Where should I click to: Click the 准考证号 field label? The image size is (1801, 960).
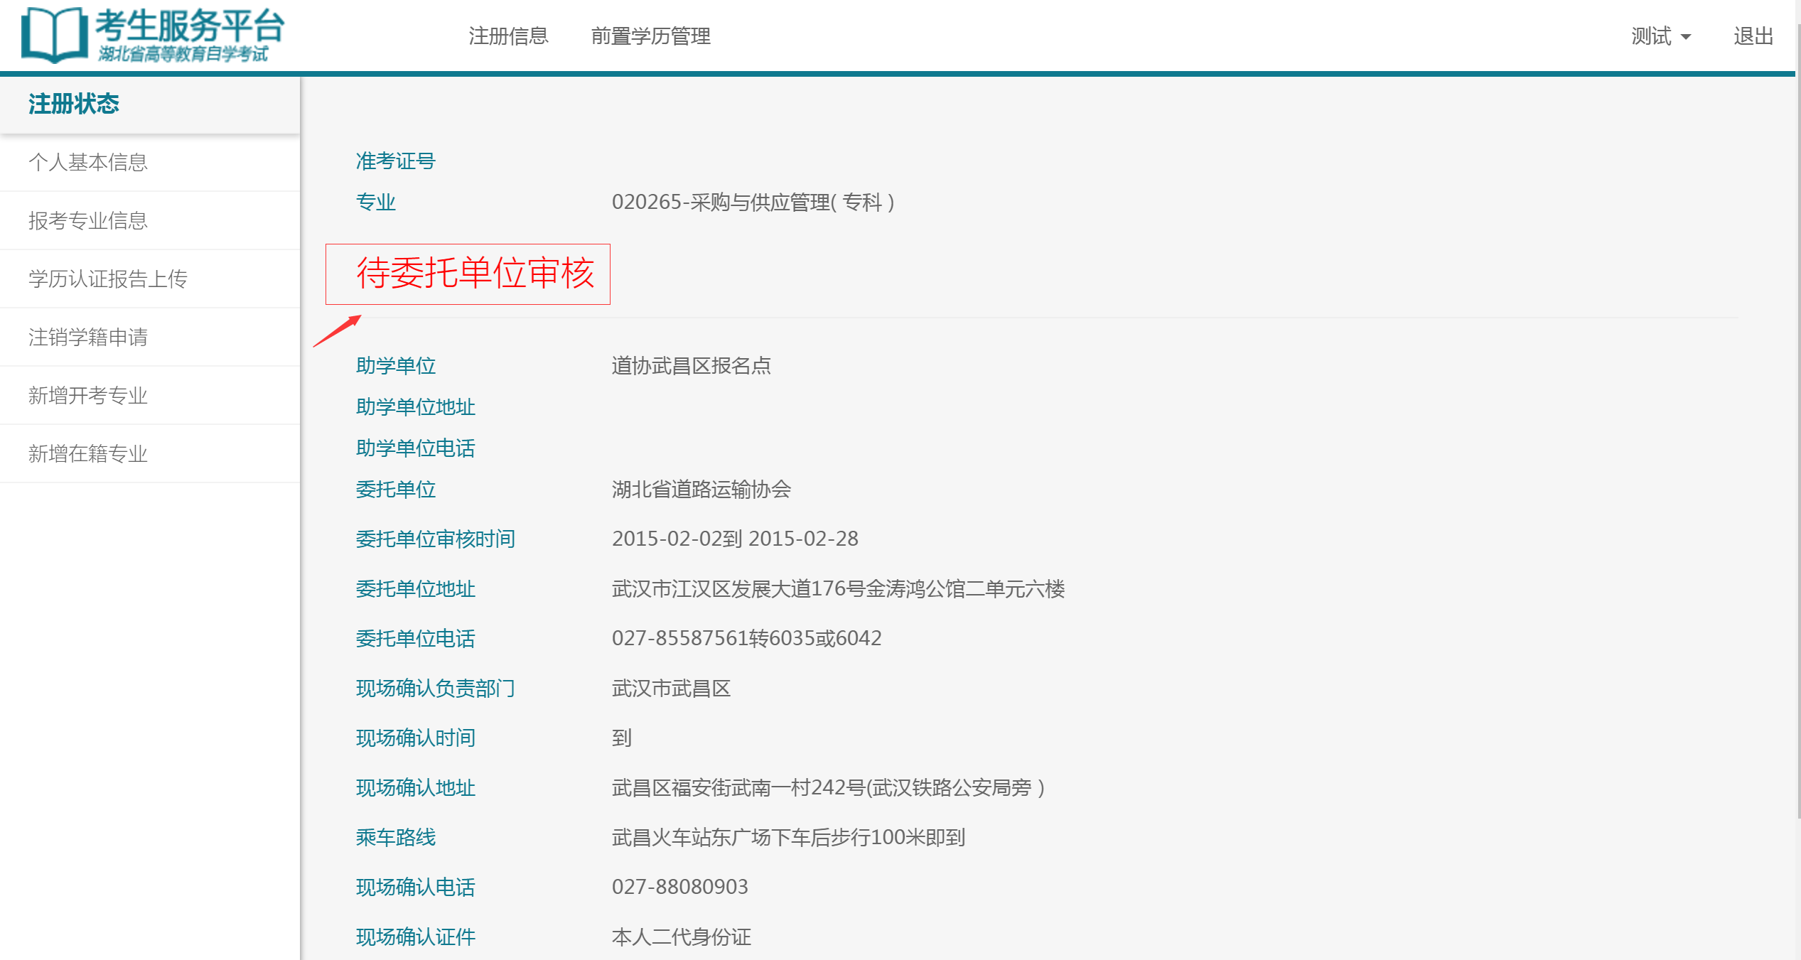coord(395,161)
